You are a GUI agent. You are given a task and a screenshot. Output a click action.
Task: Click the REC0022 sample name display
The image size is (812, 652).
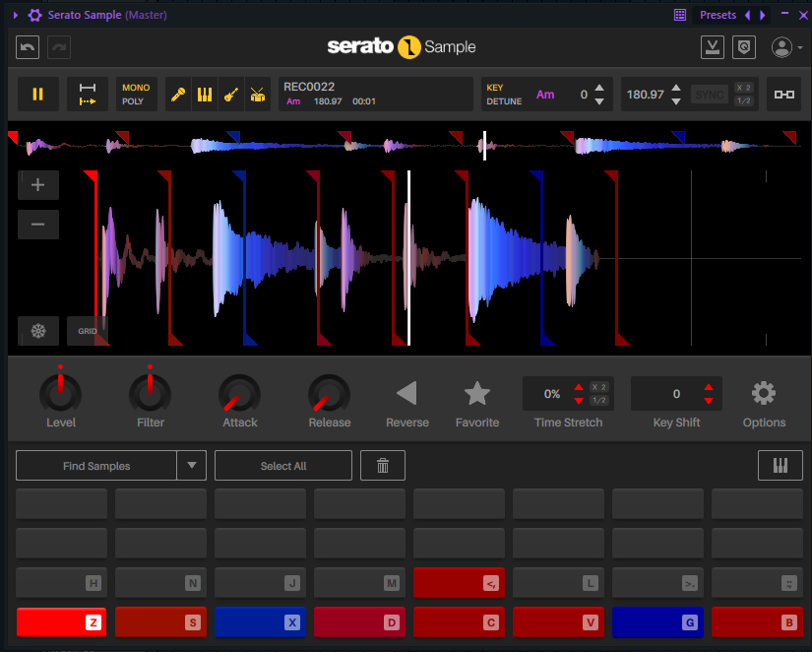click(376, 95)
